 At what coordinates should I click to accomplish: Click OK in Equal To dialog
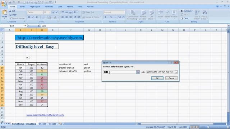point(157,78)
